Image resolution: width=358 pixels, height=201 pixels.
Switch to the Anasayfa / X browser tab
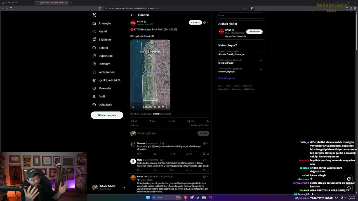(17, 3)
